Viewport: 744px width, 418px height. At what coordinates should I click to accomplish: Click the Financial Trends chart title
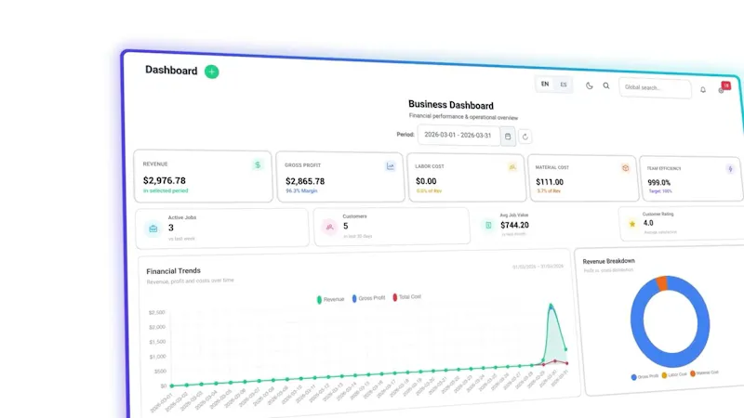point(173,271)
